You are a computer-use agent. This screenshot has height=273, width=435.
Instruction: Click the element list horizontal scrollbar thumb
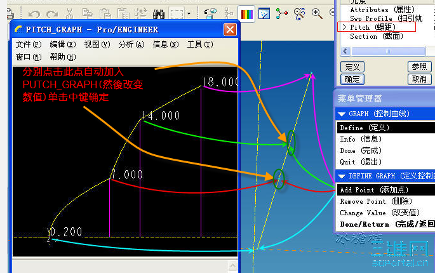coord(389,51)
